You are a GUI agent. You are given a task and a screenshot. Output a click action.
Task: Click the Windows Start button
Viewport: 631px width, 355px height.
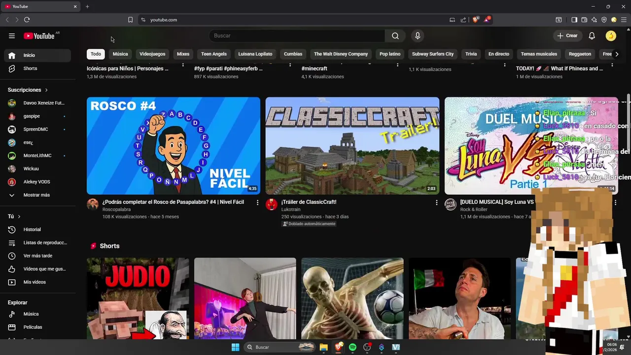pos(236,347)
